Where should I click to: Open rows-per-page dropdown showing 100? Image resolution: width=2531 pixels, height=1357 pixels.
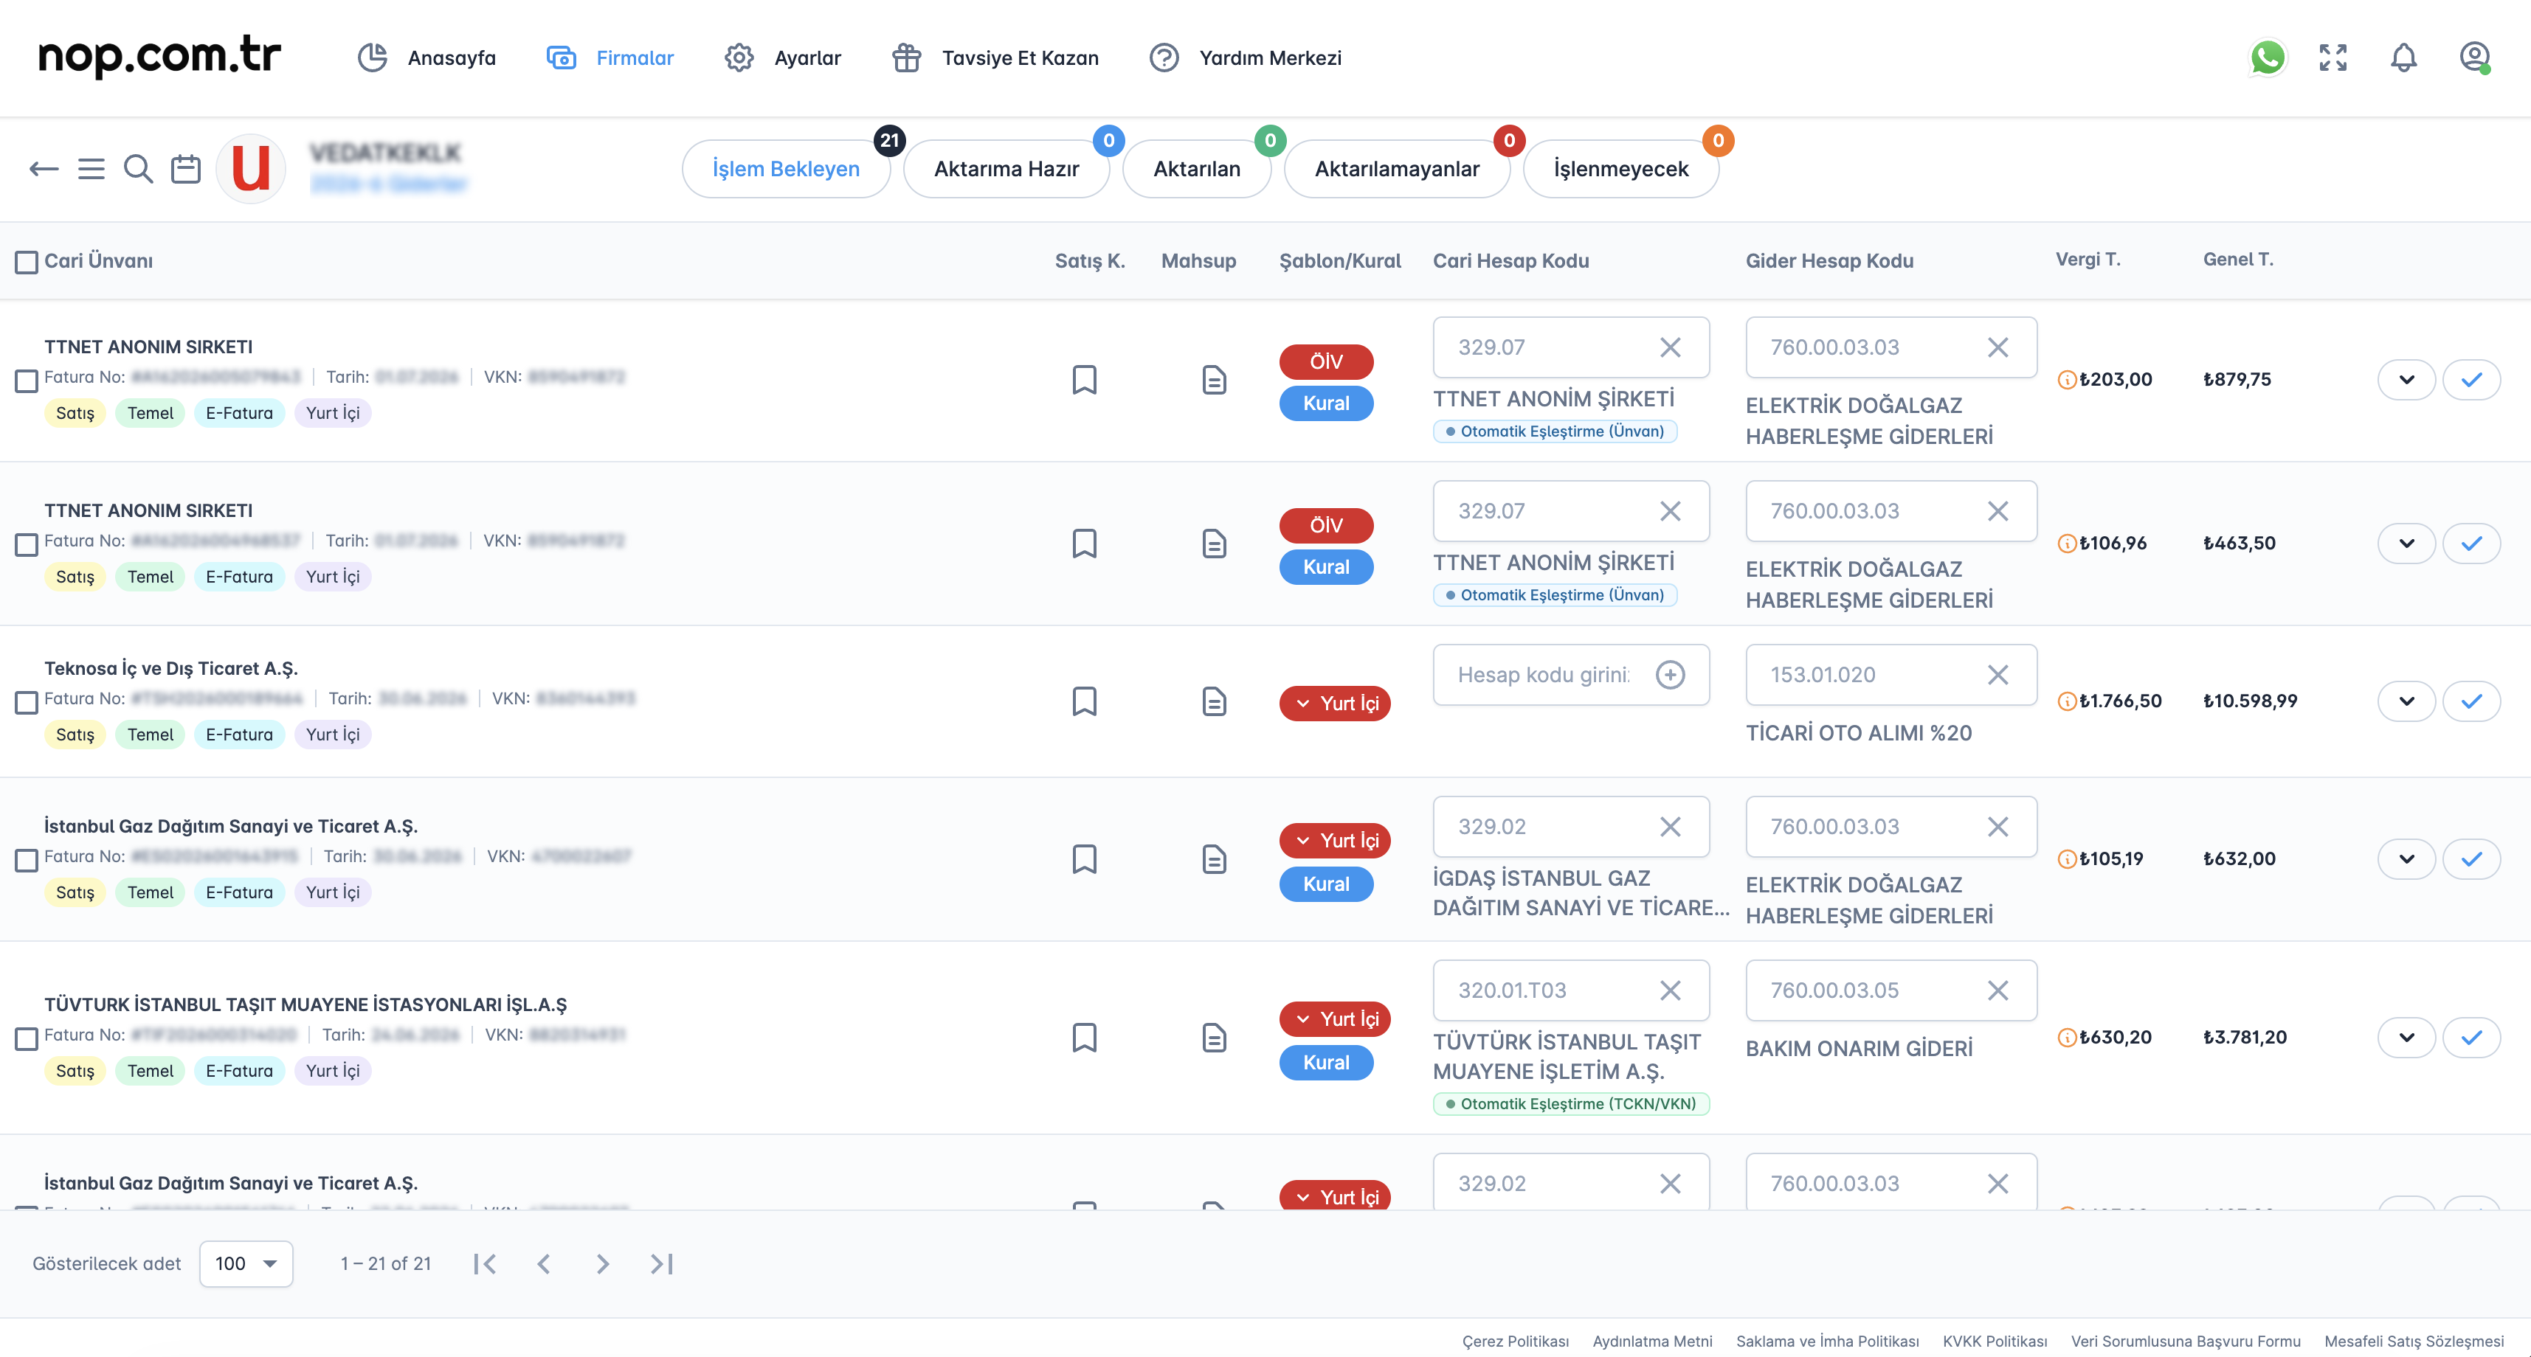246,1264
